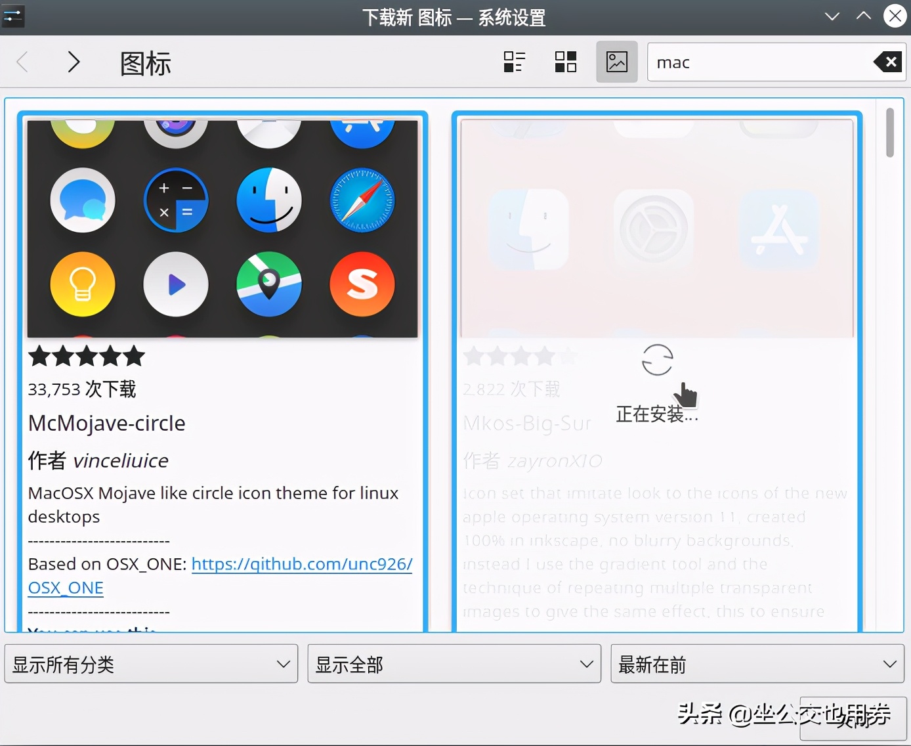The width and height of the screenshot is (911, 746).
Task: Clear the search text "mac"
Action: pos(887,62)
